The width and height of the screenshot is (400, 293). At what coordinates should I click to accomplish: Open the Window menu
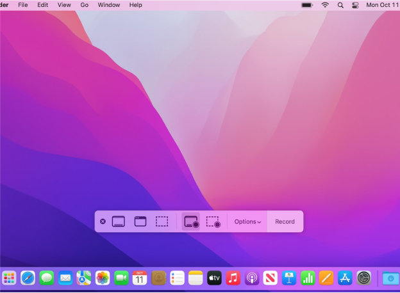pos(109,5)
